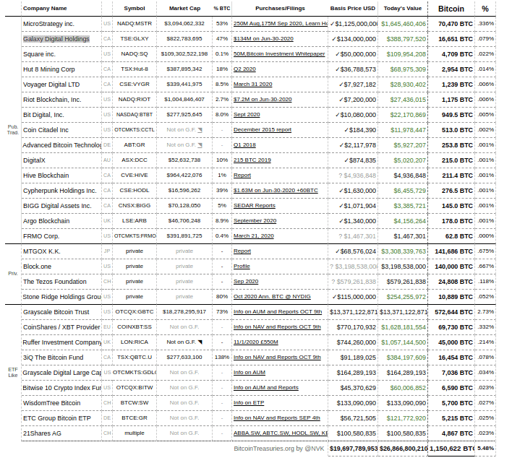Click the note arrow icon in Advanced Bitcoin Technologies market cap

tap(200, 145)
